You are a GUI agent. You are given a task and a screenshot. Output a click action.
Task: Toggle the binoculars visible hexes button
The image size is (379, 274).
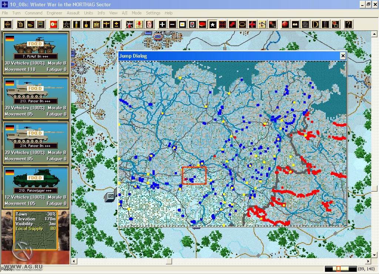pos(295,24)
